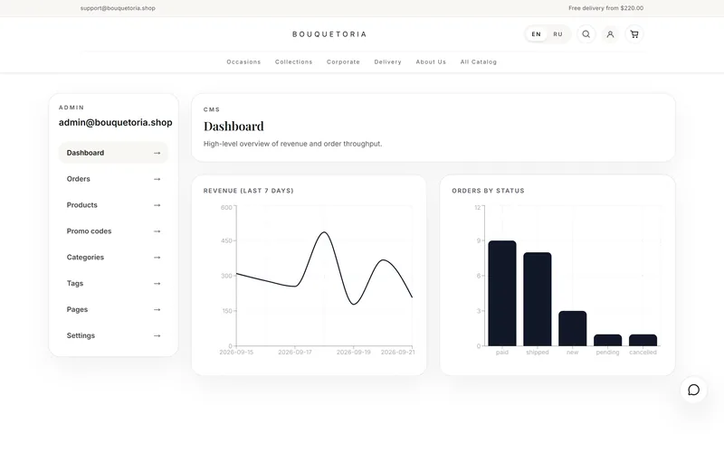Click the 2026-09-15 axis label
This screenshot has height=452, width=724.
pos(236,353)
